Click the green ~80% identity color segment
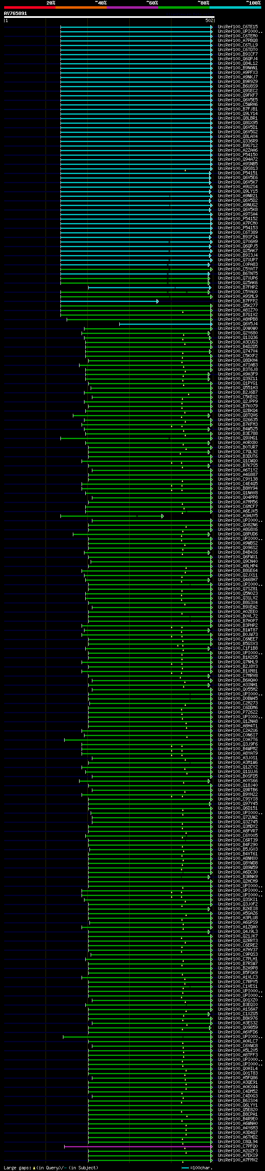Image resolution: width=265 pixels, height=1171 pixels. point(184,7)
